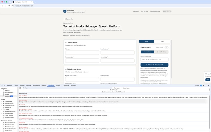Select the get_applicant_profile tool row
This screenshot has height=132, width=211.
114,110
